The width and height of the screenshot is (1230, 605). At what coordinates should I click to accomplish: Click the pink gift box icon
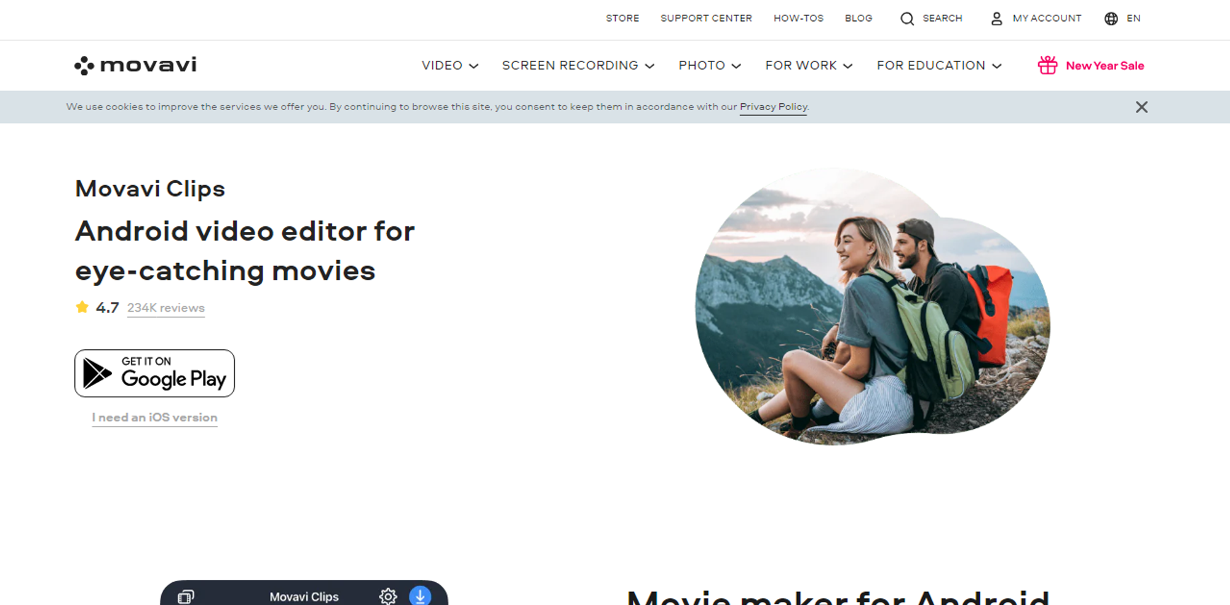[1047, 65]
